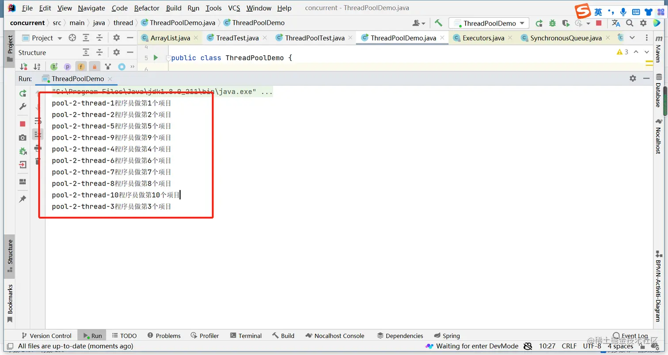Go to previous highlighted error arrow
Image resolution: width=668 pixels, height=355 pixels.
point(636,52)
